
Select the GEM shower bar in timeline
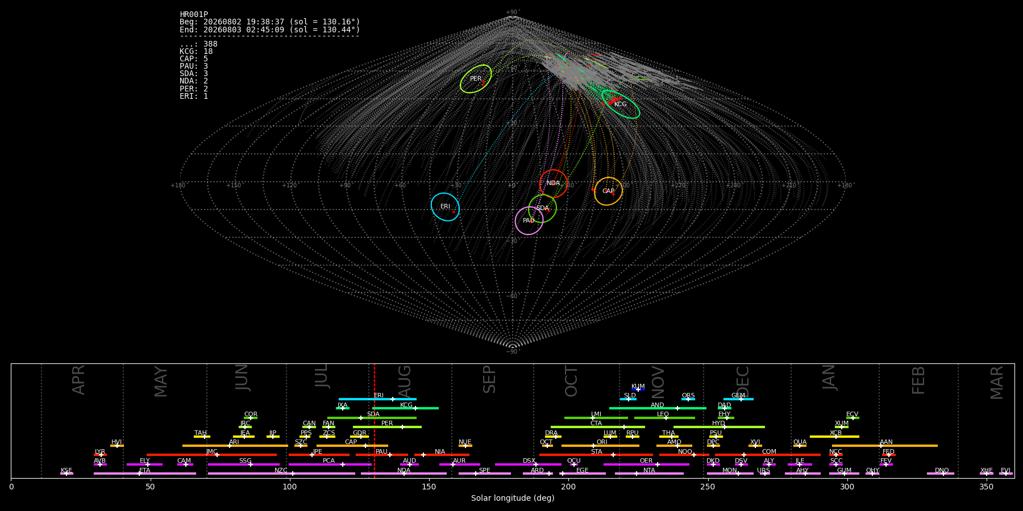coord(738,399)
